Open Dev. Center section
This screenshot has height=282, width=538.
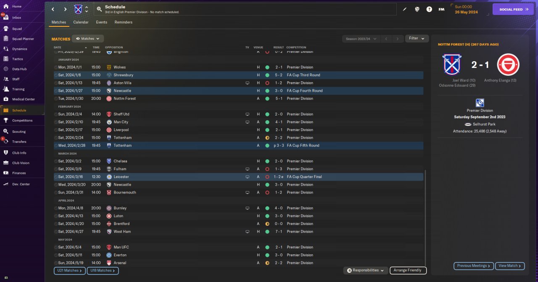(x=21, y=184)
